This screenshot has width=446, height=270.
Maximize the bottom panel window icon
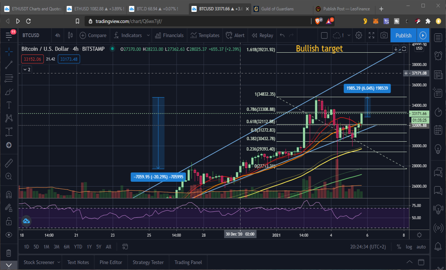422,262
